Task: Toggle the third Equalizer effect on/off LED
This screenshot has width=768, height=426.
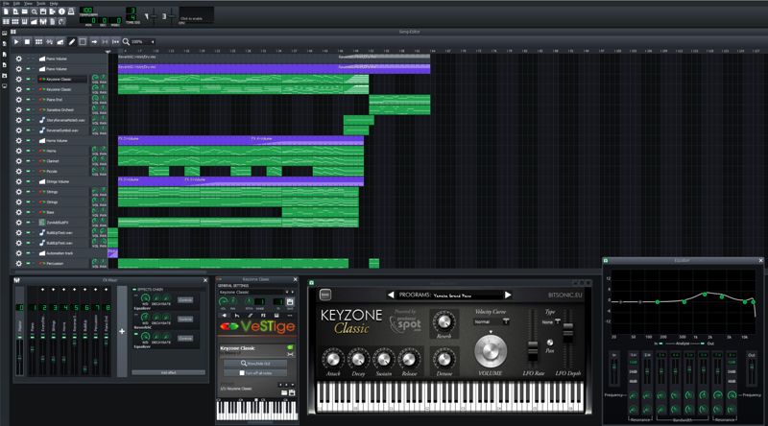Action: pos(136,334)
